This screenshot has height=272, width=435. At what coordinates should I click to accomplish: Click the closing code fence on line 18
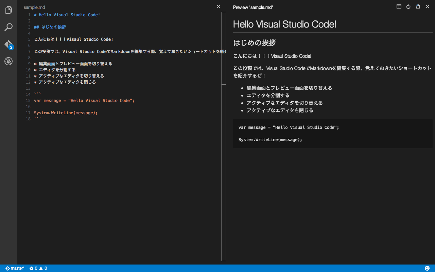point(37,119)
